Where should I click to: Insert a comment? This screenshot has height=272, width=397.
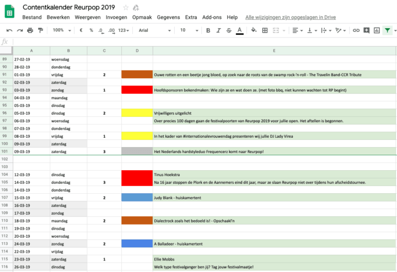pyautogui.click(x=366, y=30)
